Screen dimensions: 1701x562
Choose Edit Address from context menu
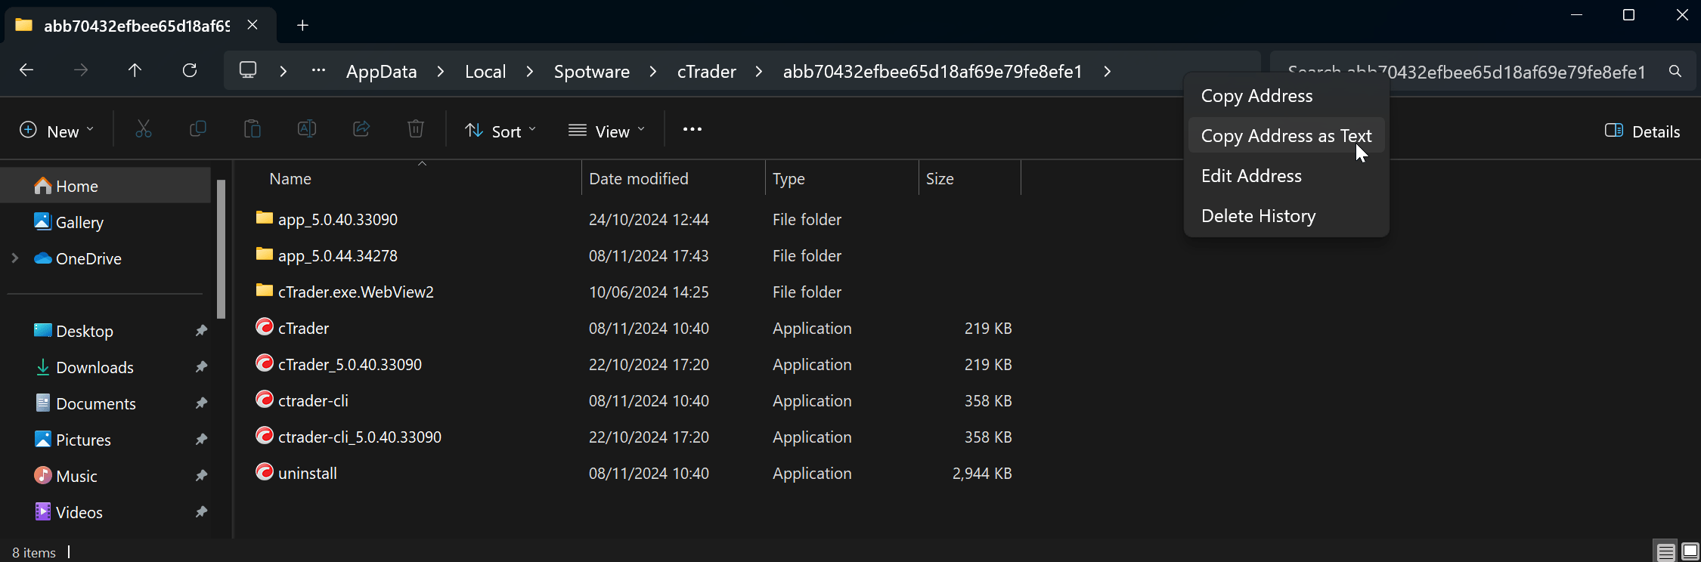click(x=1287, y=176)
